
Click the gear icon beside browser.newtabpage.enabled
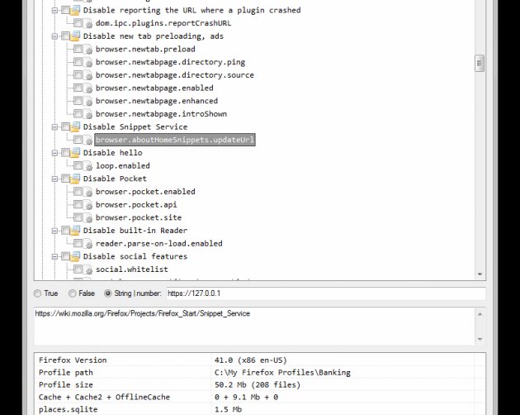pos(88,88)
